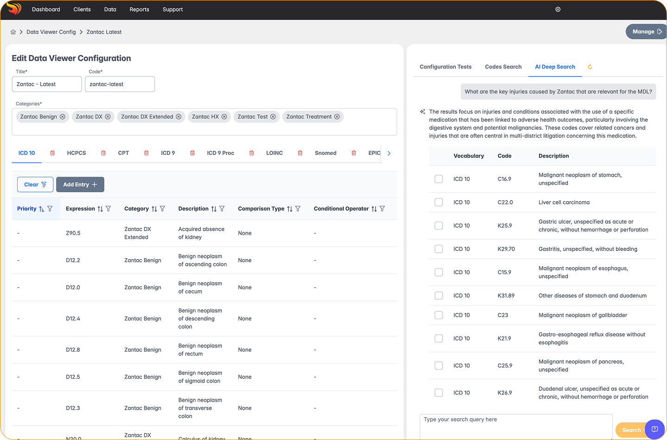This screenshot has width=667, height=440.
Task: Delete the ICD 10 tab via trash icon
Action: (x=52, y=153)
